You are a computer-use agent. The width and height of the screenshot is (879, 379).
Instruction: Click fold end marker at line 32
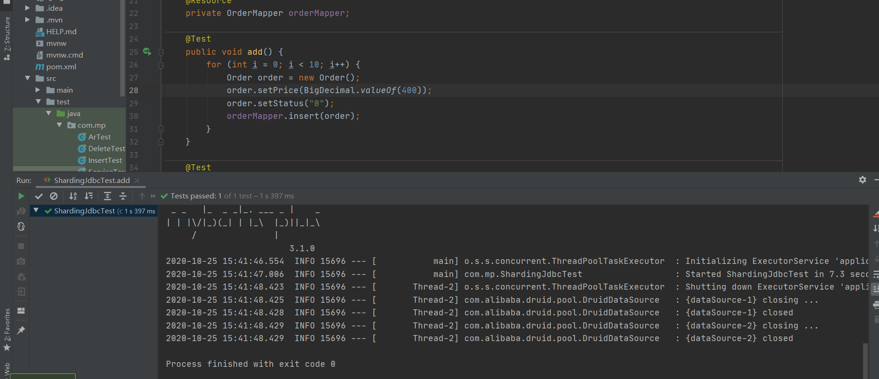pyautogui.click(x=161, y=142)
